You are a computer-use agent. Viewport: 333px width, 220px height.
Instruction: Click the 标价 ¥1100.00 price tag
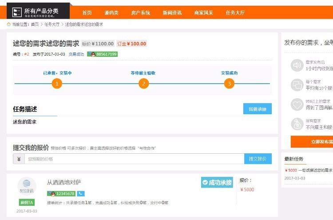(98, 44)
